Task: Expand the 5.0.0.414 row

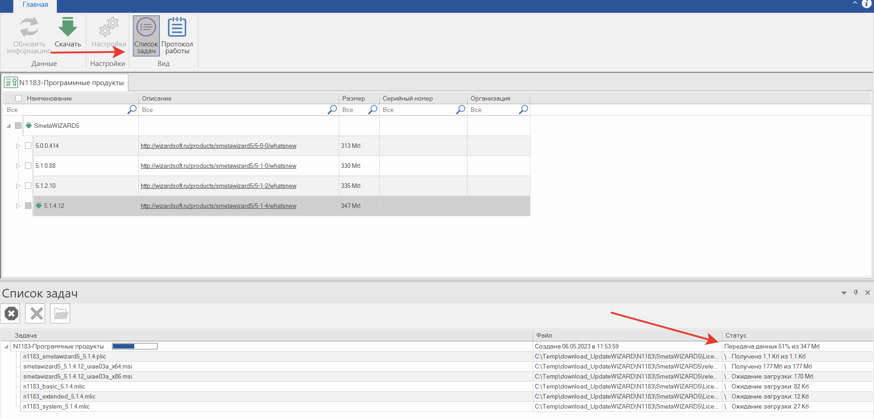Action: click(x=18, y=146)
